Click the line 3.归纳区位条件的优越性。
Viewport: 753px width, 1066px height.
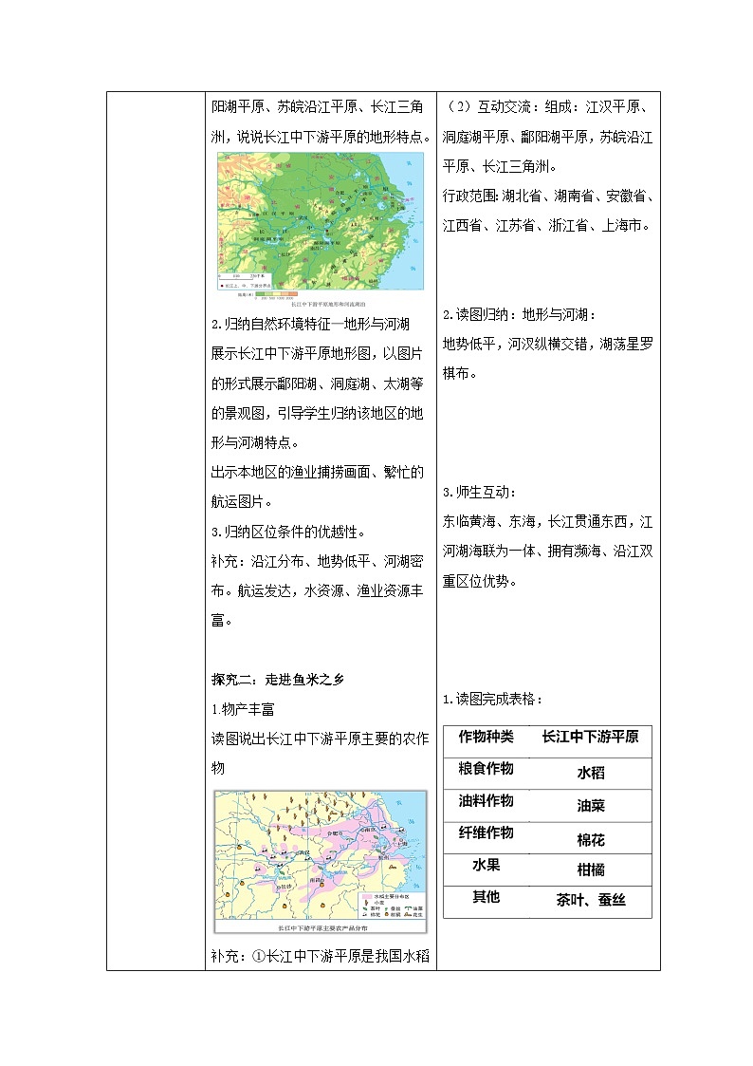point(290,532)
